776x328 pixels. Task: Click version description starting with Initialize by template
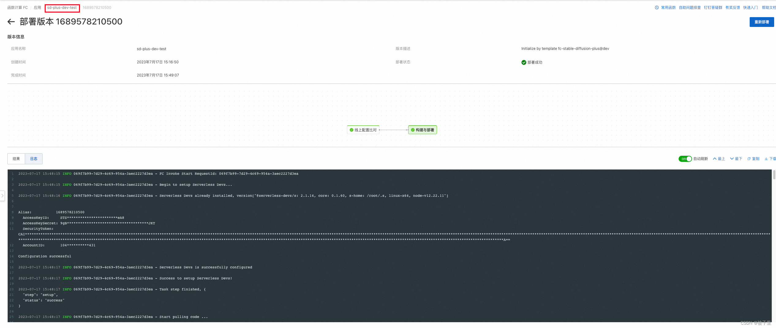pyautogui.click(x=565, y=49)
